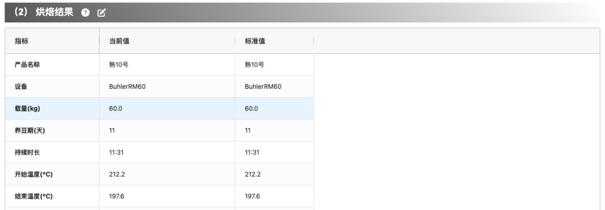Select the 持续时长 row label
The image size is (605, 210).
[x=27, y=152]
